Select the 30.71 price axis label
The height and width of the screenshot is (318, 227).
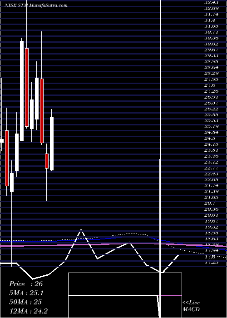[212, 32]
